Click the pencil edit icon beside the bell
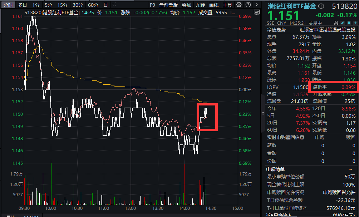359x217 pixels. (x=343, y=23)
